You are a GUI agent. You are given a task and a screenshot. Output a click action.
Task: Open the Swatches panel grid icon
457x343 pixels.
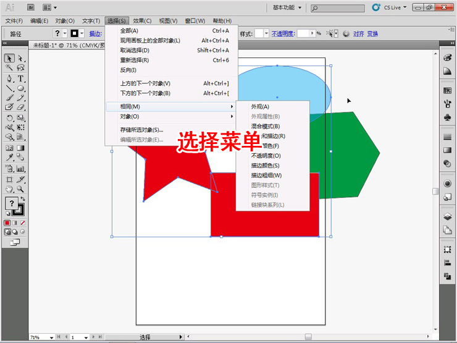click(447, 90)
